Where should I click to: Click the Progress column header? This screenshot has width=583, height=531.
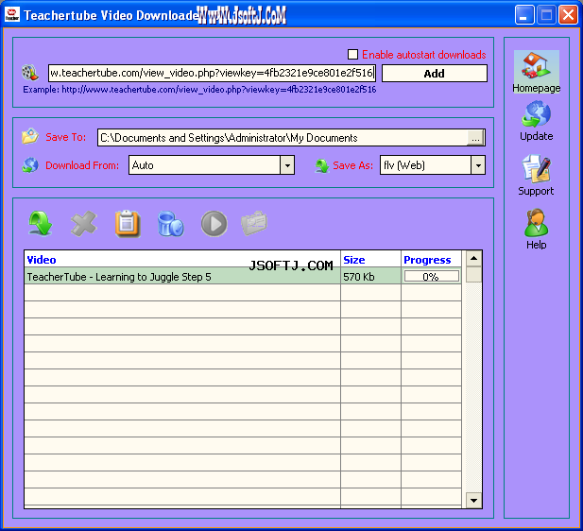point(431,260)
